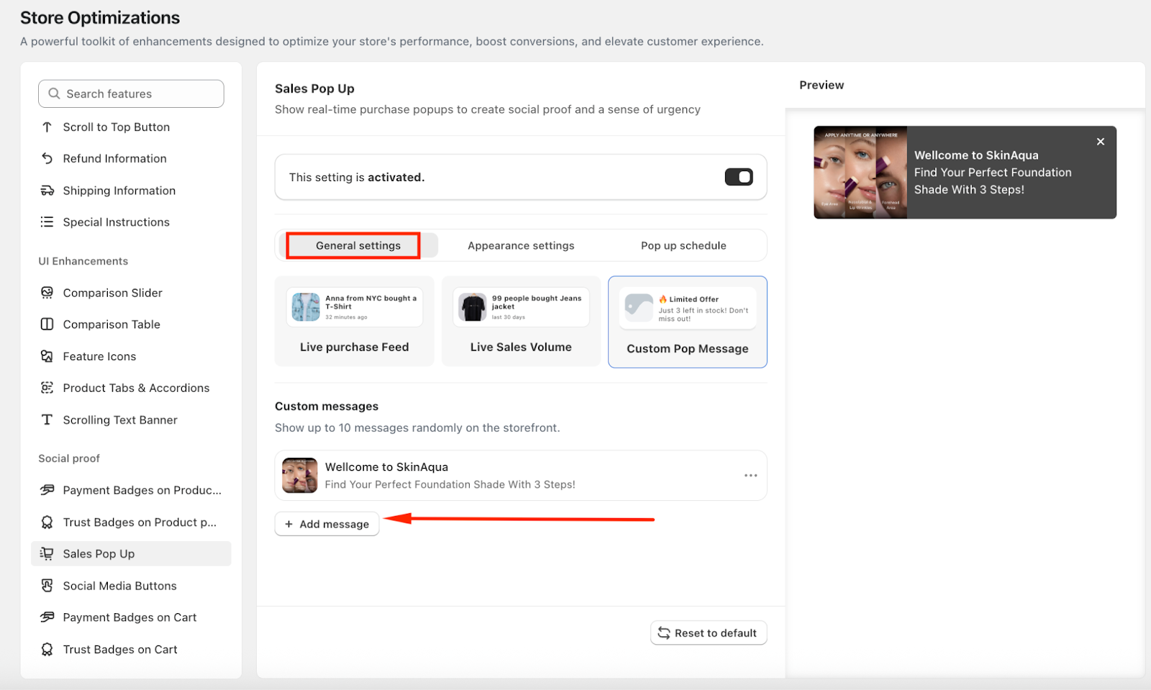This screenshot has height=690, width=1151.
Task: Click the Add message button
Action: (x=327, y=524)
